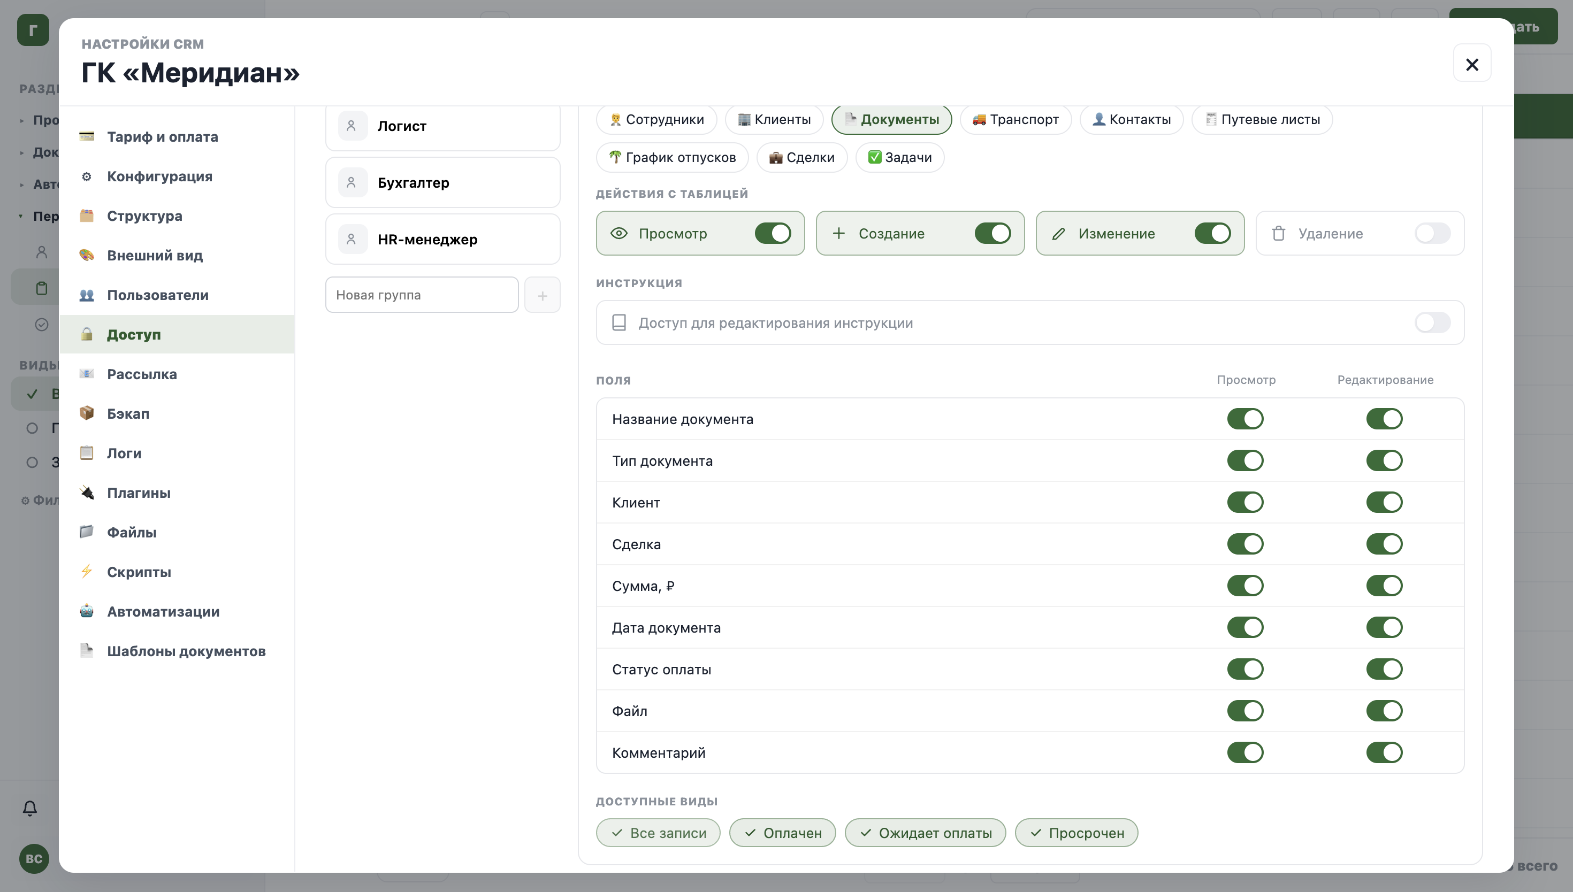1573x892 pixels.
Task: Disable editing for Сумма, ₽ field
Action: [x=1384, y=586]
